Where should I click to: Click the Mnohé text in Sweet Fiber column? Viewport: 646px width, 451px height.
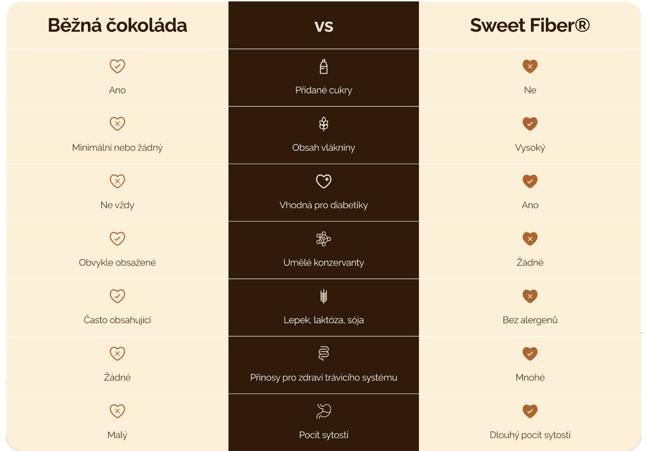tap(530, 377)
